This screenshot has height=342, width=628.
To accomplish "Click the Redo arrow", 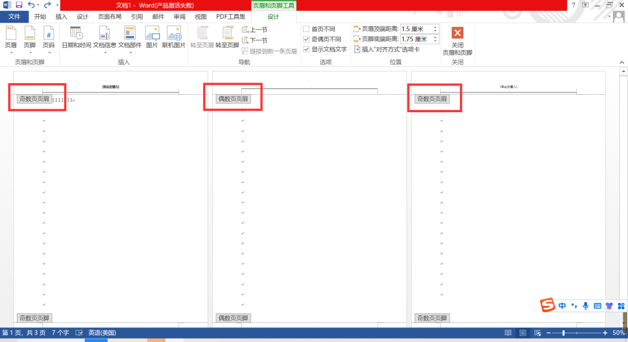I will (x=47, y=5).
